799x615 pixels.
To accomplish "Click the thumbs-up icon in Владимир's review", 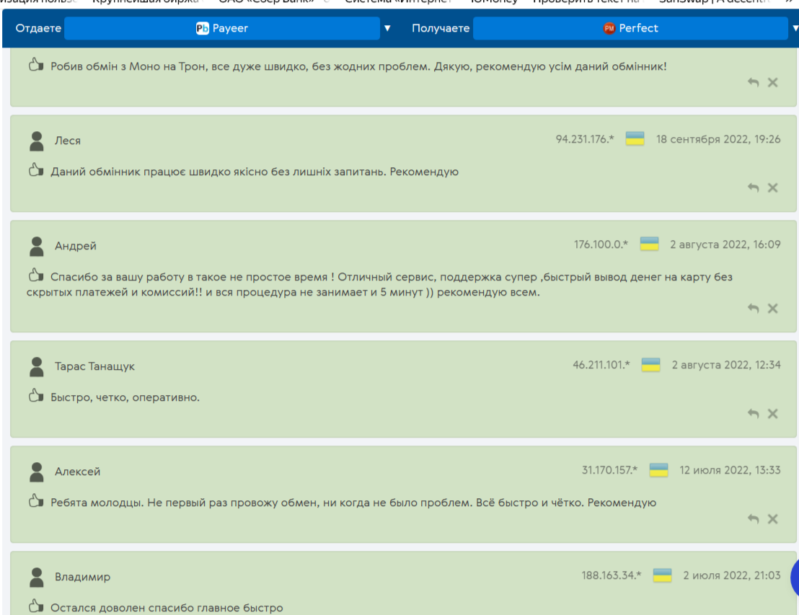I will (x=36, y=607).
